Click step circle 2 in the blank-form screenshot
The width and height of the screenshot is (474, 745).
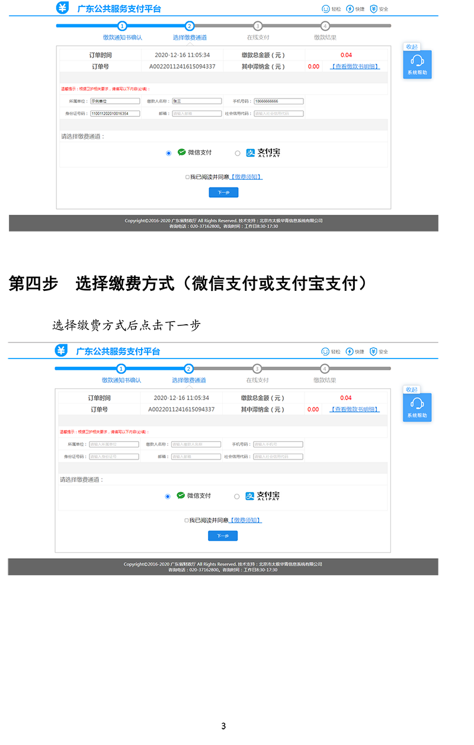pos(189,369)
